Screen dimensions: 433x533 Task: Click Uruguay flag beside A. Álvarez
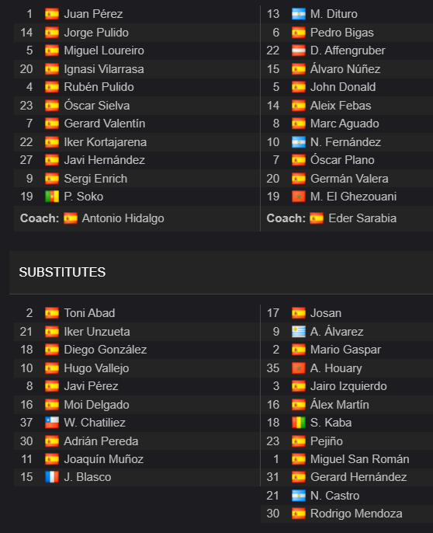click(x=299, y=332)
